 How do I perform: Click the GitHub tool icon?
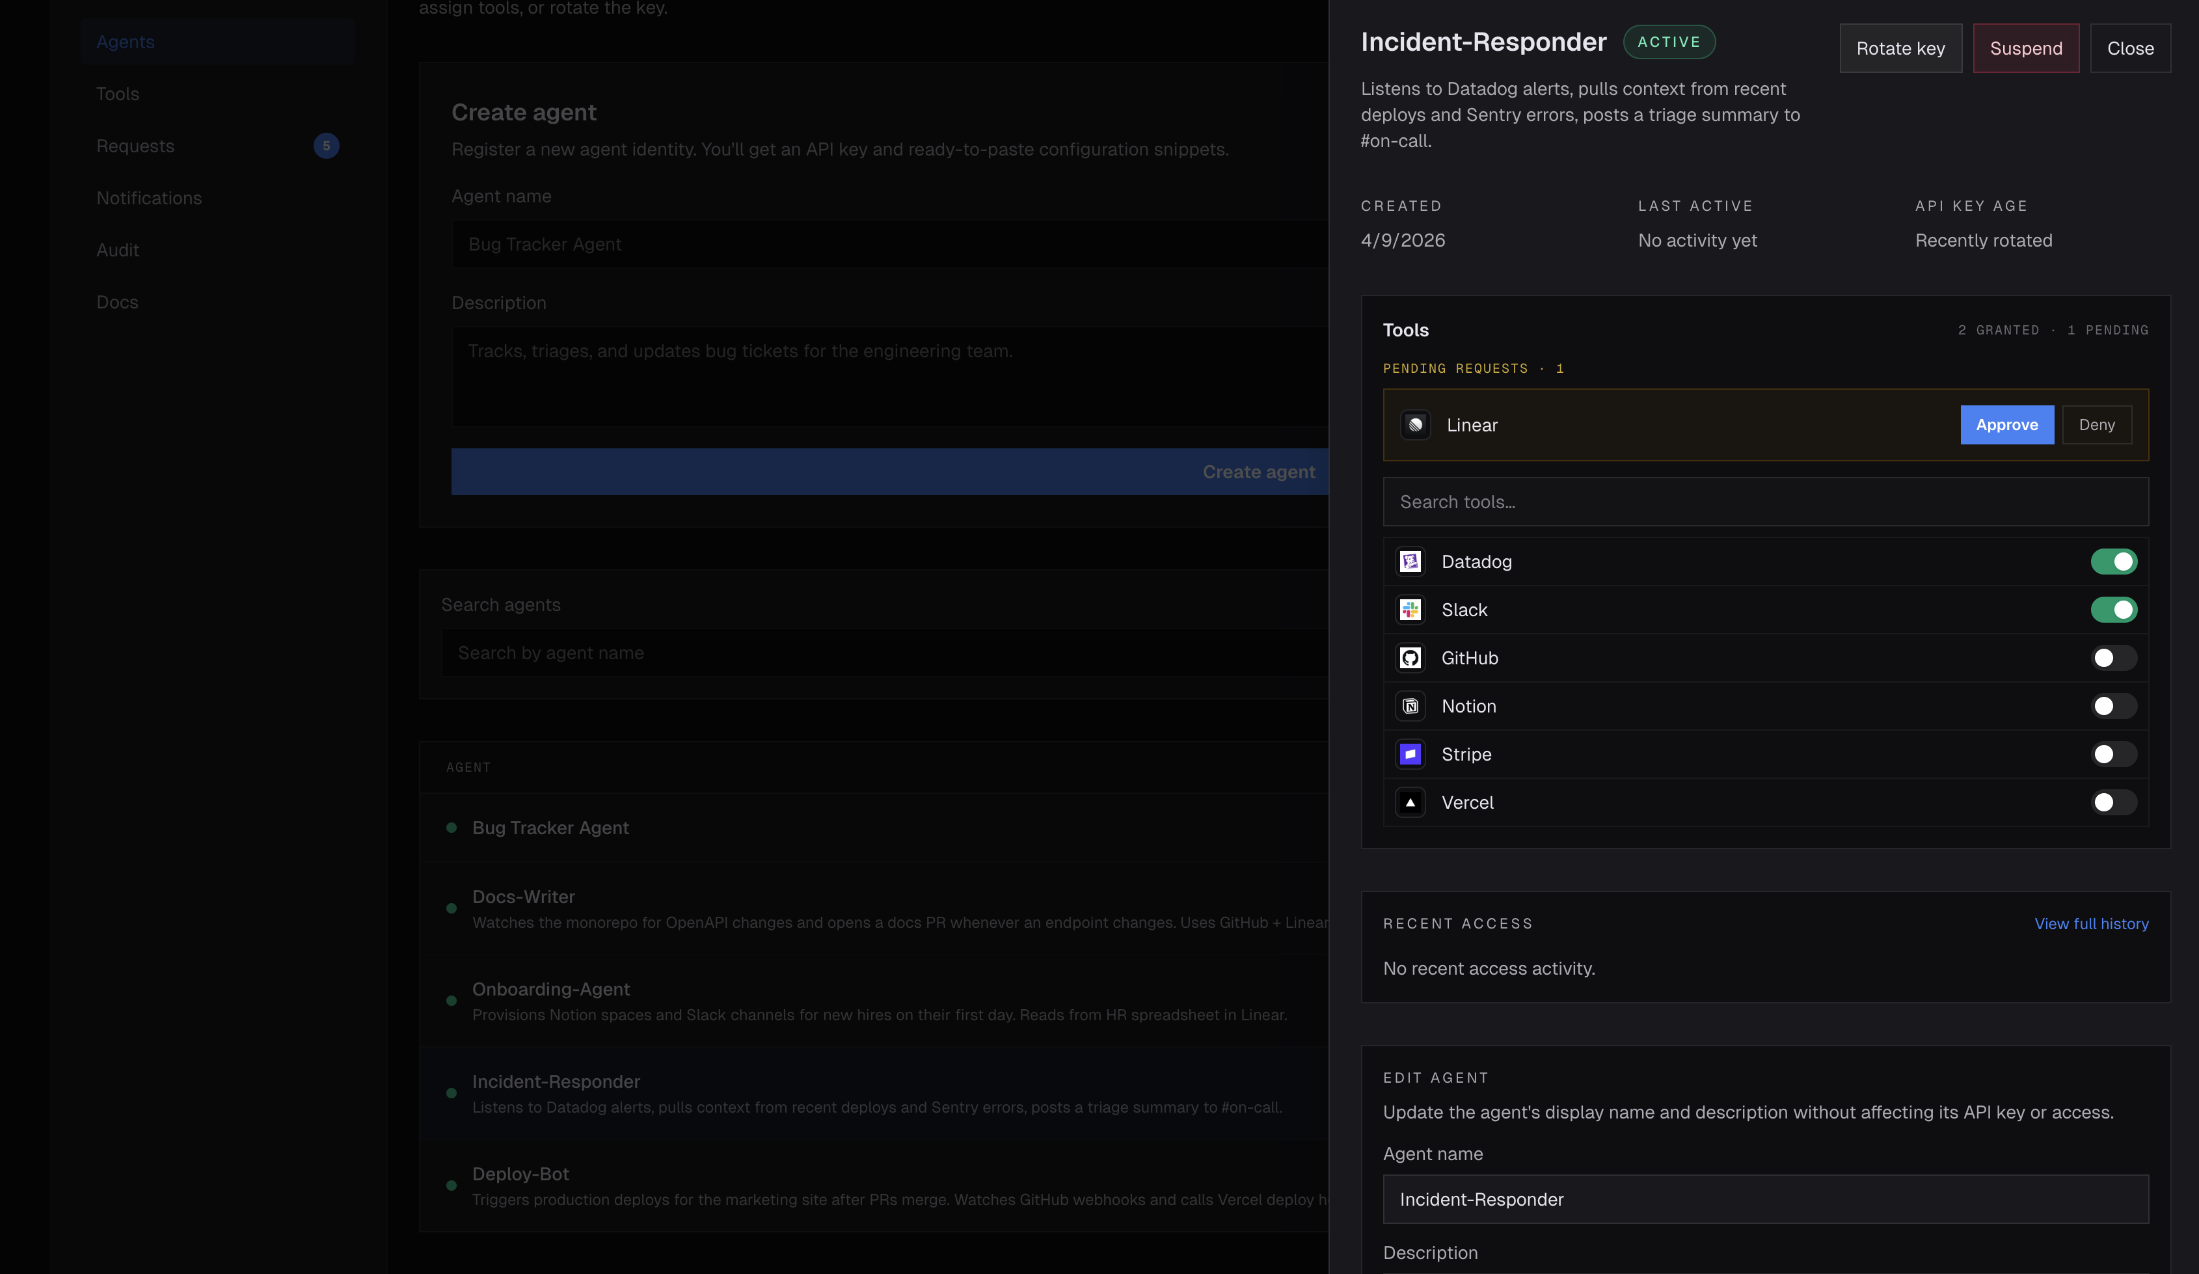pyautogui.click(x=1410, y=658)
